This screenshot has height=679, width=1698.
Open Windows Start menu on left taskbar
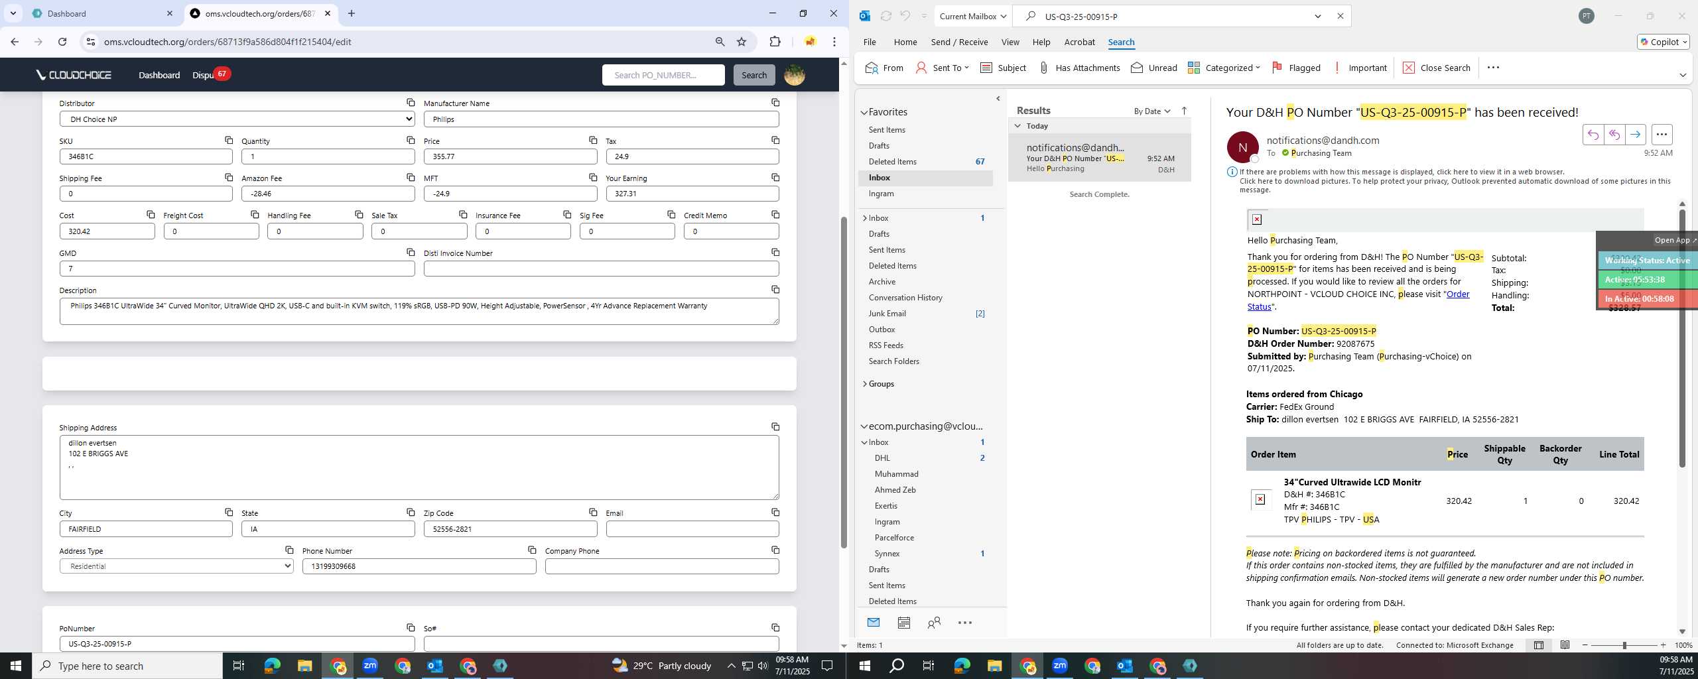click(16, 666)
